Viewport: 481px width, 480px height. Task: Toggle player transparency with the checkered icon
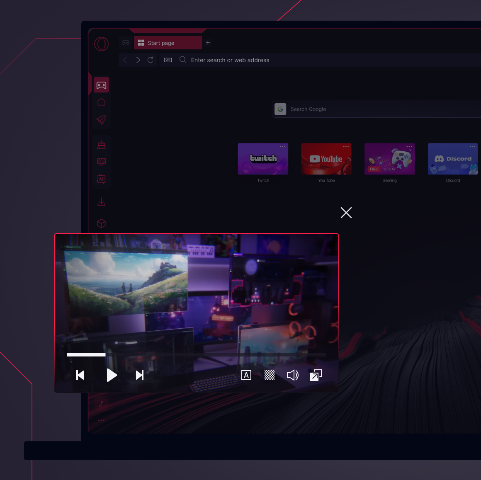269,375
